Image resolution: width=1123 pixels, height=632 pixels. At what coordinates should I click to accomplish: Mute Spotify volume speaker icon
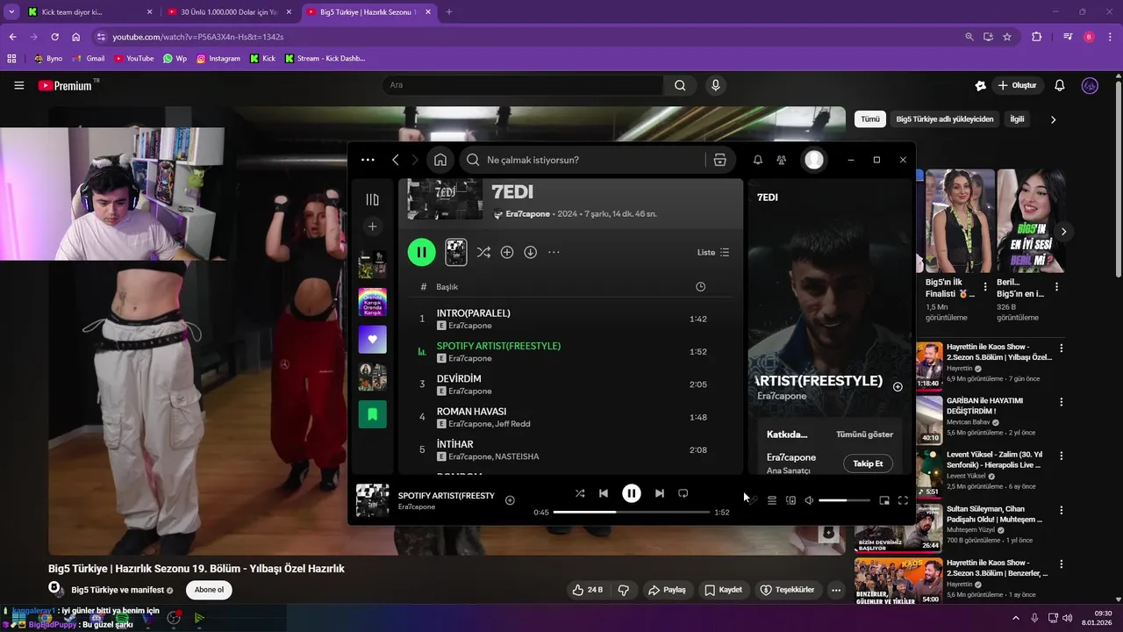click(x=809, y=500)
